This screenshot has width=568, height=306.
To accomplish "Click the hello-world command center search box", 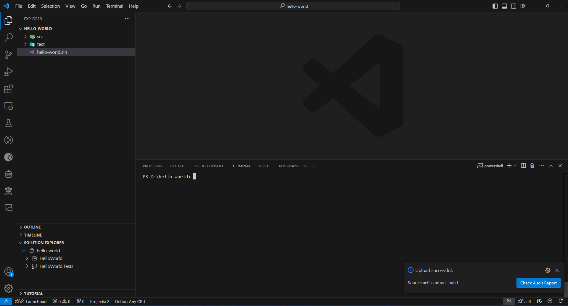I will point(293,6).
